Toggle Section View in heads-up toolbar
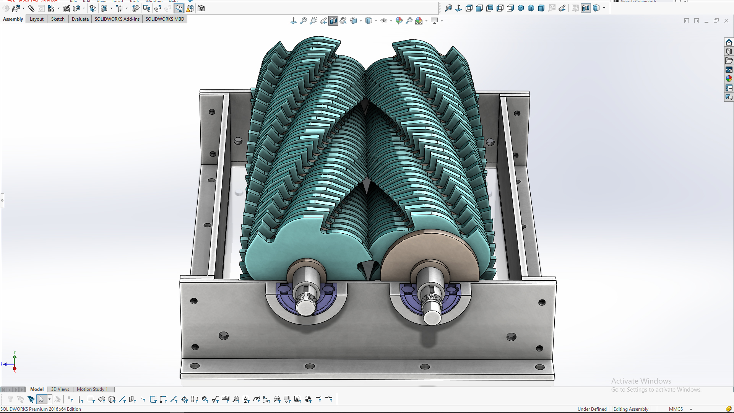The height and width of the screenshot is (413, 734). 333,21
